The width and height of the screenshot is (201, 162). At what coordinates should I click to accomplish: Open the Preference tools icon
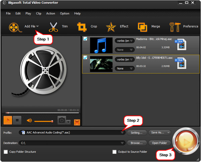click(x=175, y=27)
